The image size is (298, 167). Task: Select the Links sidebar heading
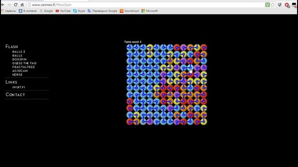(11, 82)
